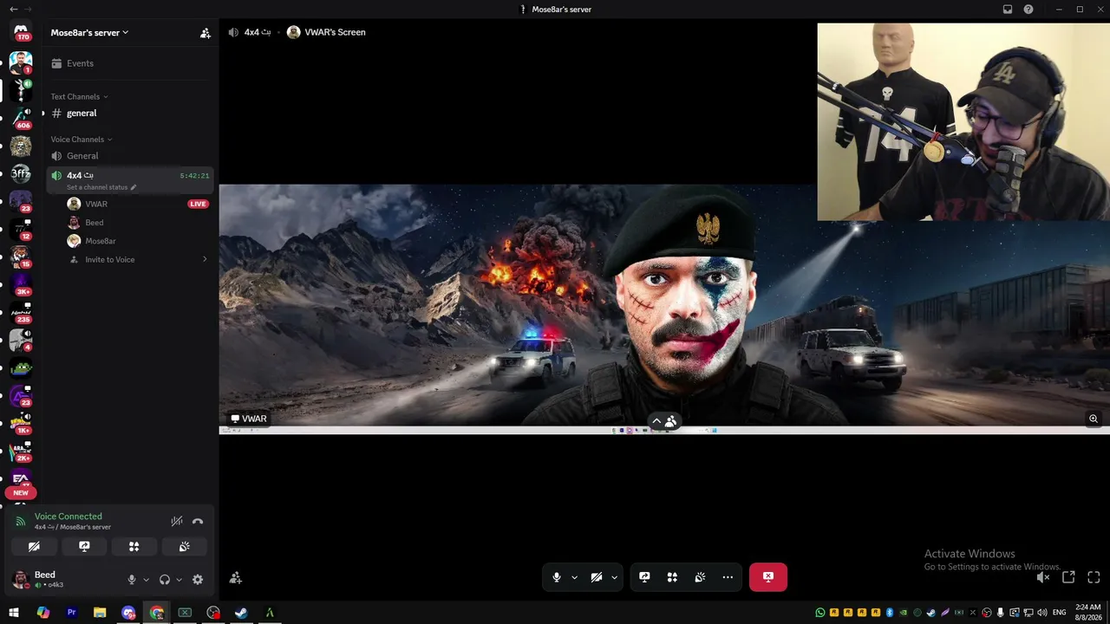Expand the Invite to Voice arrow

point(205,259)
